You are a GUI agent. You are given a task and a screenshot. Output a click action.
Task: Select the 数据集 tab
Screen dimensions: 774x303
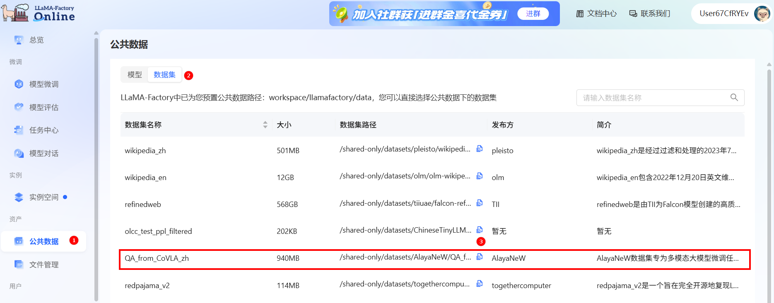[164, 75]
